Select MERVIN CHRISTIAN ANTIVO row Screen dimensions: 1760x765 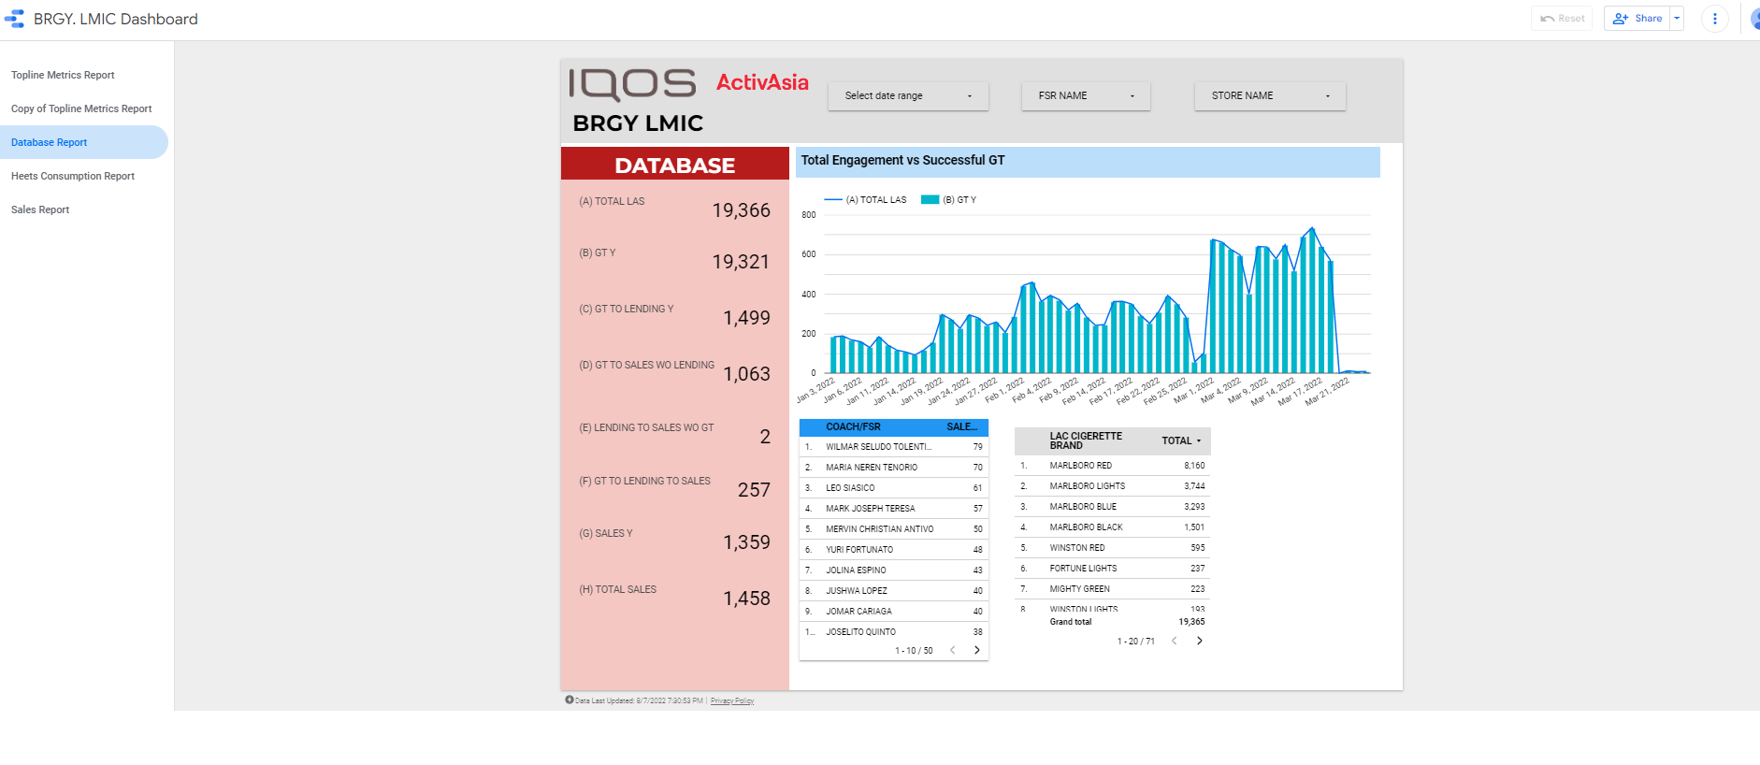894,529
